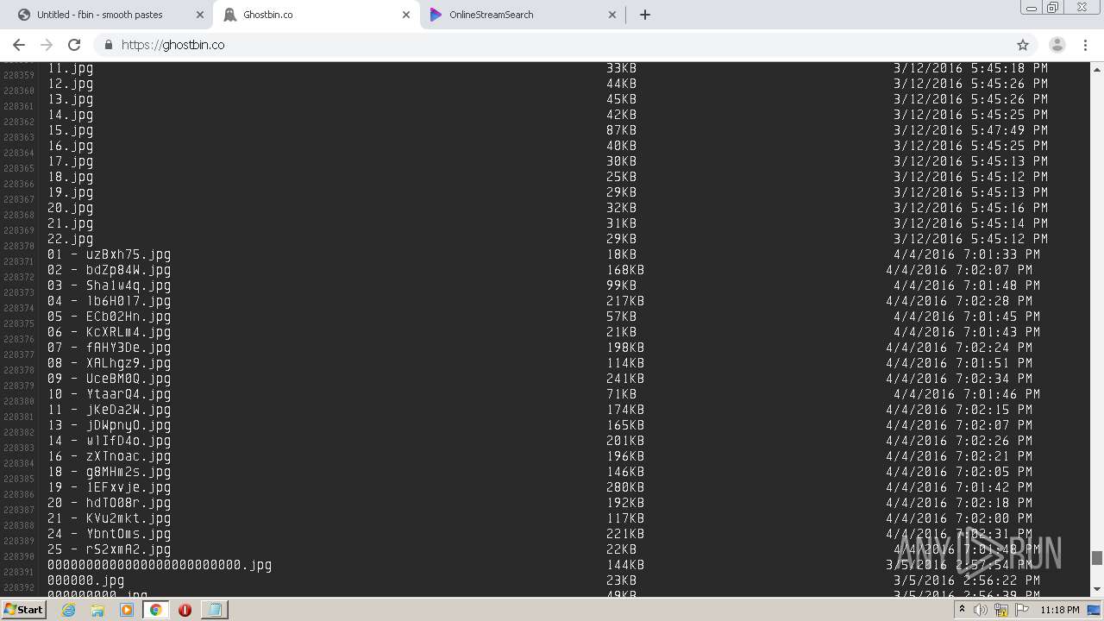Open the network tray icon
Viewport: 1104px width, 621px height.
click(x=1001, y=610)
